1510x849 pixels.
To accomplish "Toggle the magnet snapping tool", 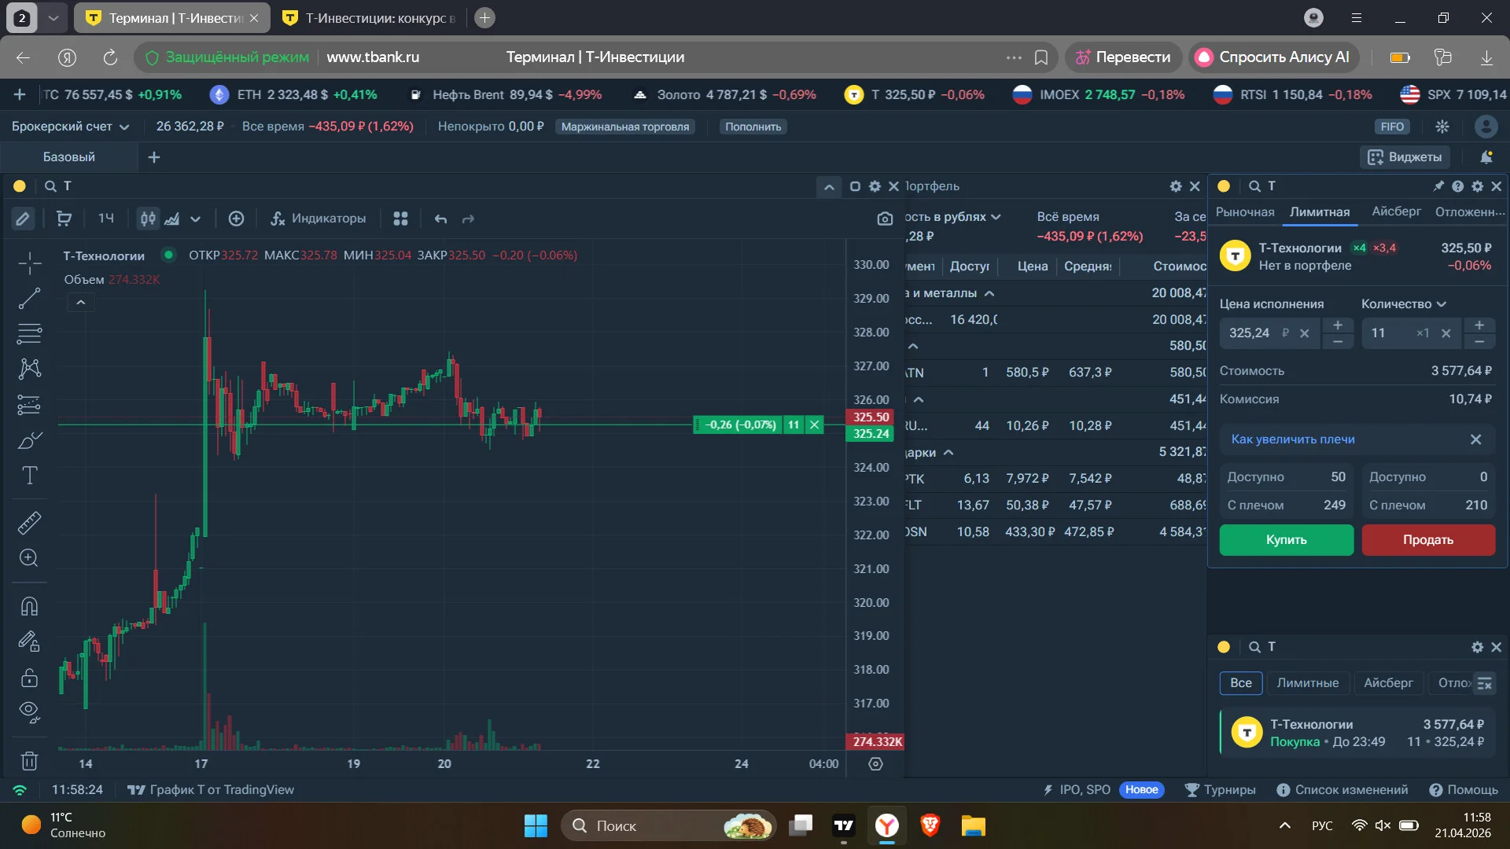I will (x=29, y=606).
